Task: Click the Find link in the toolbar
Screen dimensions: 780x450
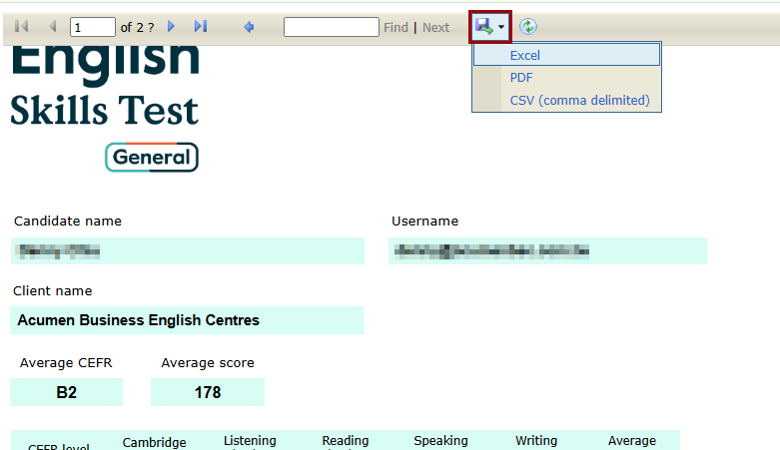Action: [395, 28]
